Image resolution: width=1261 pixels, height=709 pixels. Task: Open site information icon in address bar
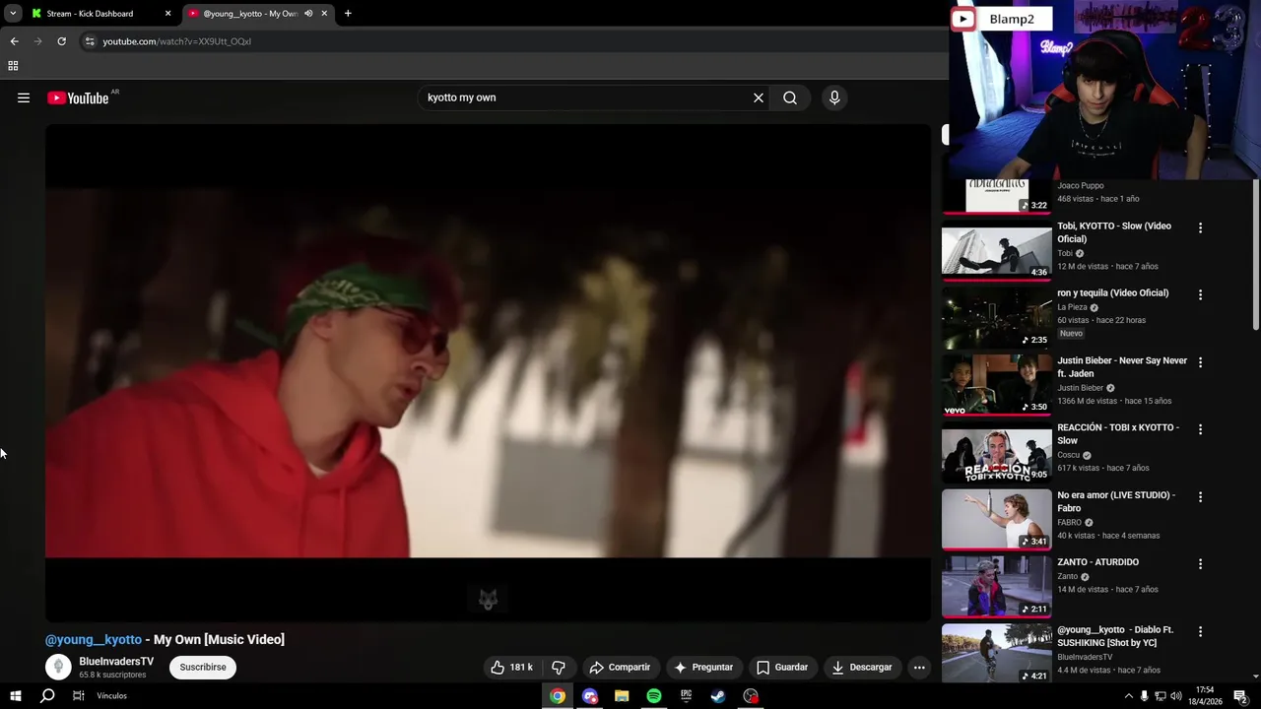tap(90, 41)
